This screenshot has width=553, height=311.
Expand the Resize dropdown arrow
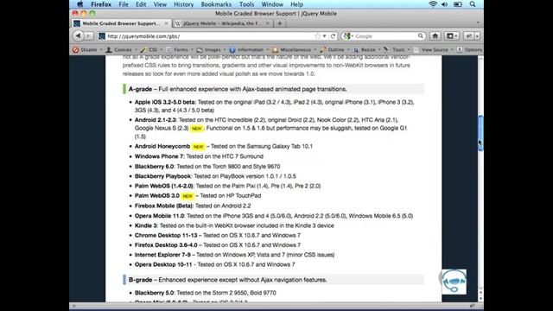[379, 50]
